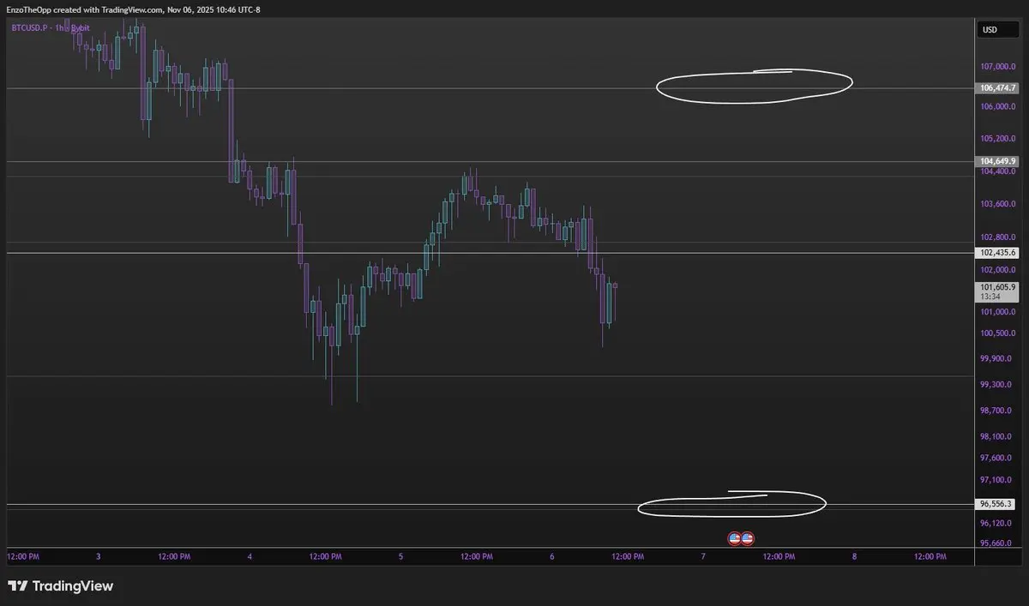Click date 4 on the time axis
The image size is (1029, 606).
[x=250, y=556]
